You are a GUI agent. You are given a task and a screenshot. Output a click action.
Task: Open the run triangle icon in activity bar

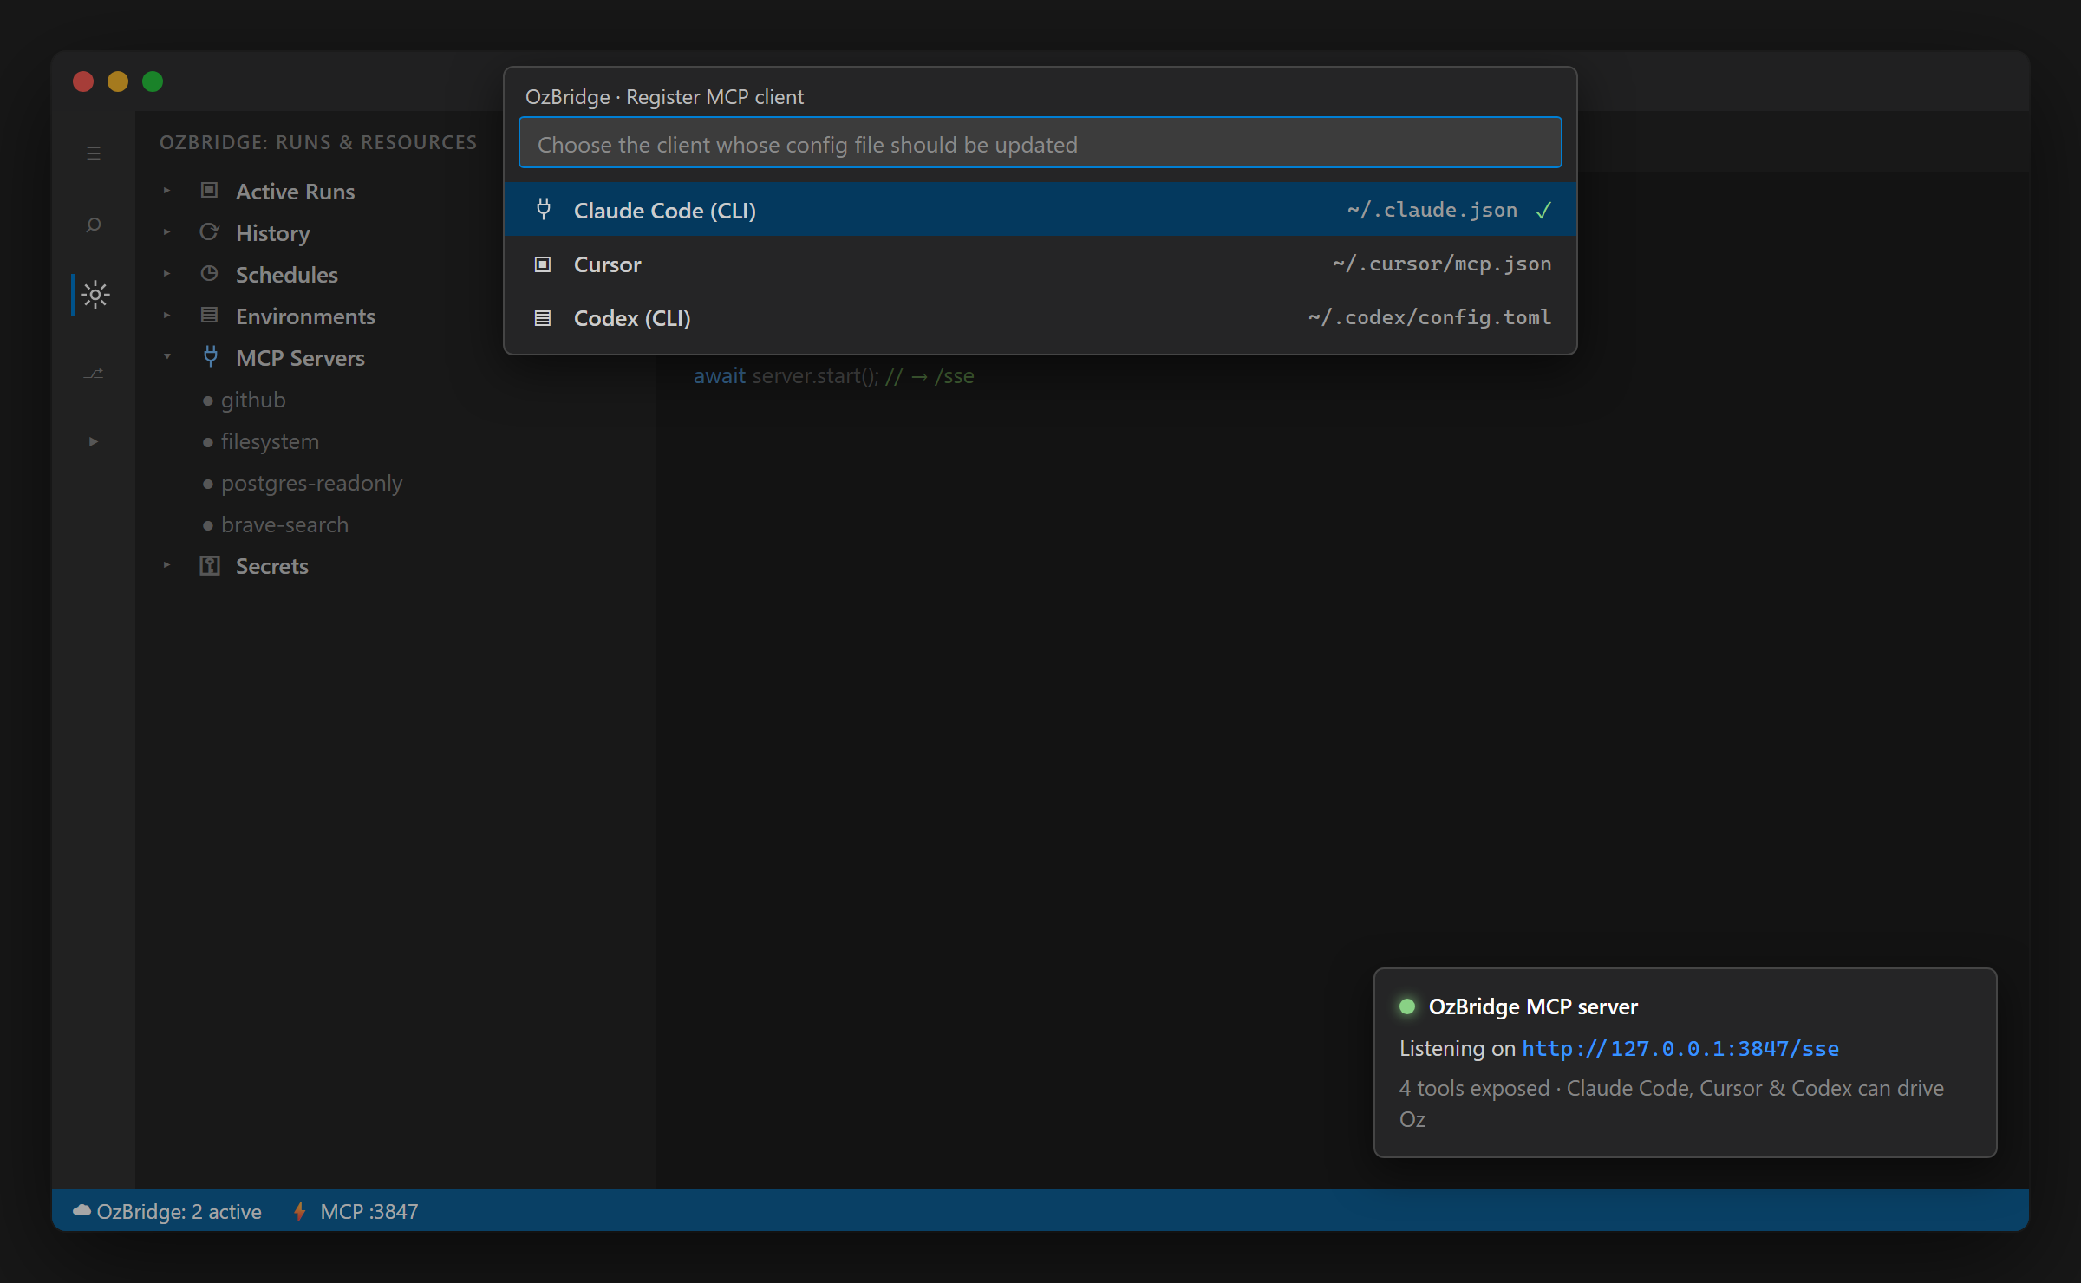(x=94, y=441)
